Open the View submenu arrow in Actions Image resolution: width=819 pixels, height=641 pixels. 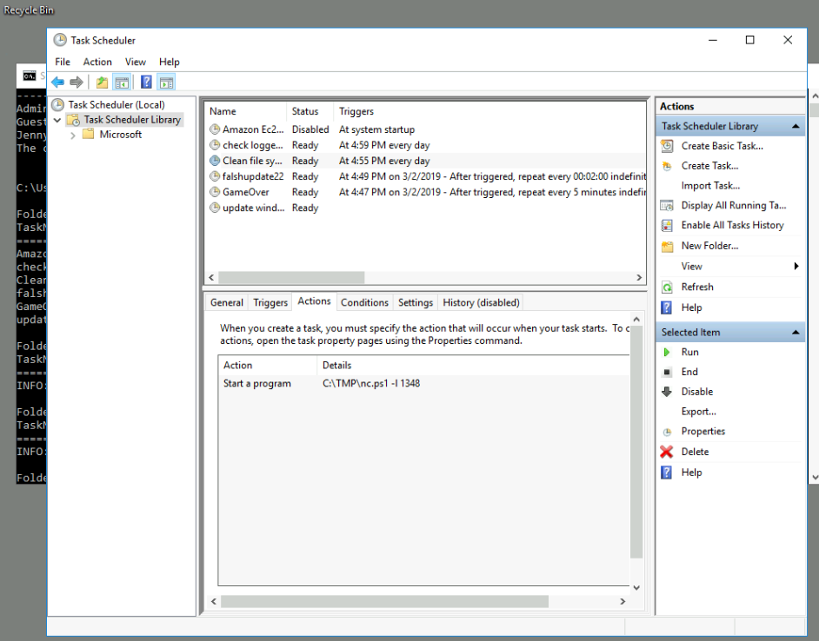(x=796, y=267)
